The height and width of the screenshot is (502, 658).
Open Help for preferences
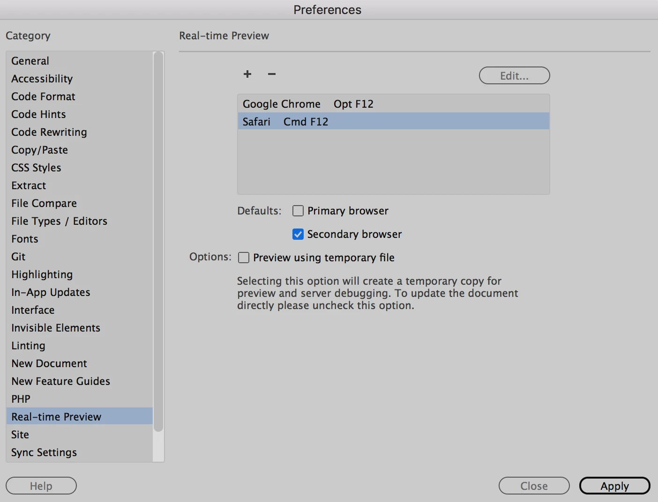pyautogui.click(x=41, y=486)
